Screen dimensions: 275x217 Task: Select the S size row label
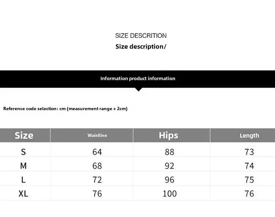pyautogui.click(x=23, y=152)
